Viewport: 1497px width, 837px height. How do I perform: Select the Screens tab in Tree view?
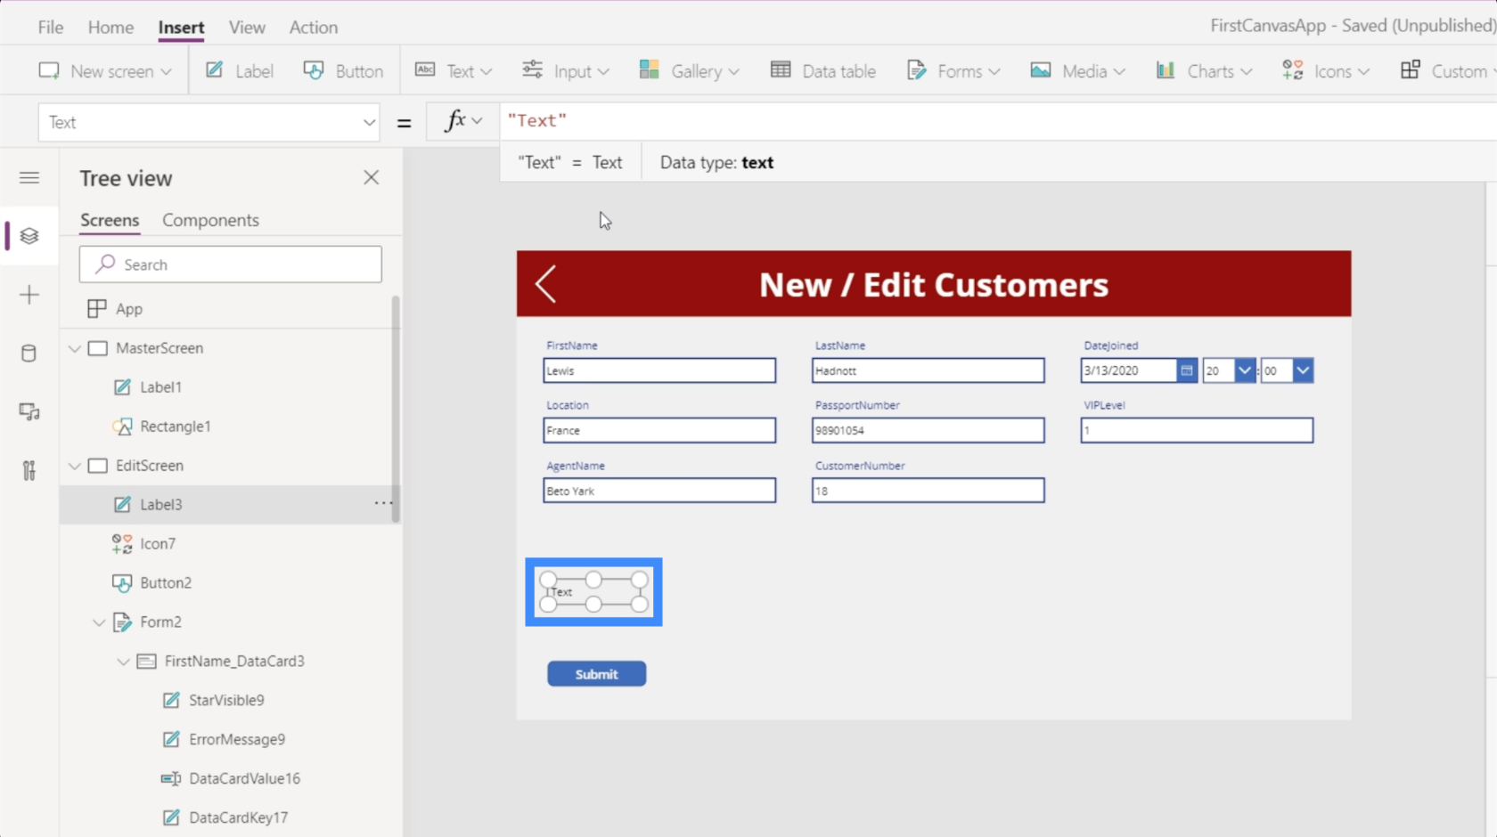(x=110, y=220)
